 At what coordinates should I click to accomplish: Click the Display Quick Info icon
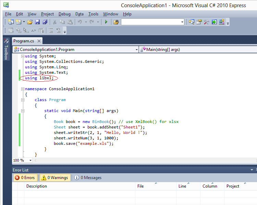[x=26, y=30]
